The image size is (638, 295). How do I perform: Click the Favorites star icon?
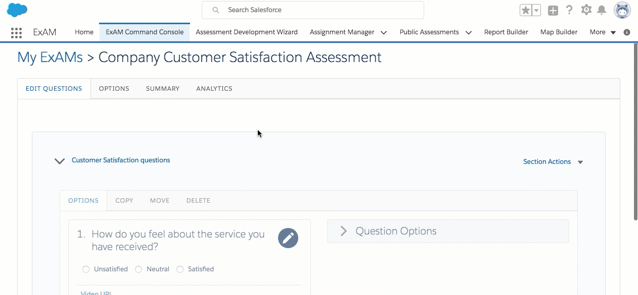click(x=526, y=10)
